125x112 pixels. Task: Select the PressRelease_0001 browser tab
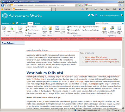[x=32, y=9]
